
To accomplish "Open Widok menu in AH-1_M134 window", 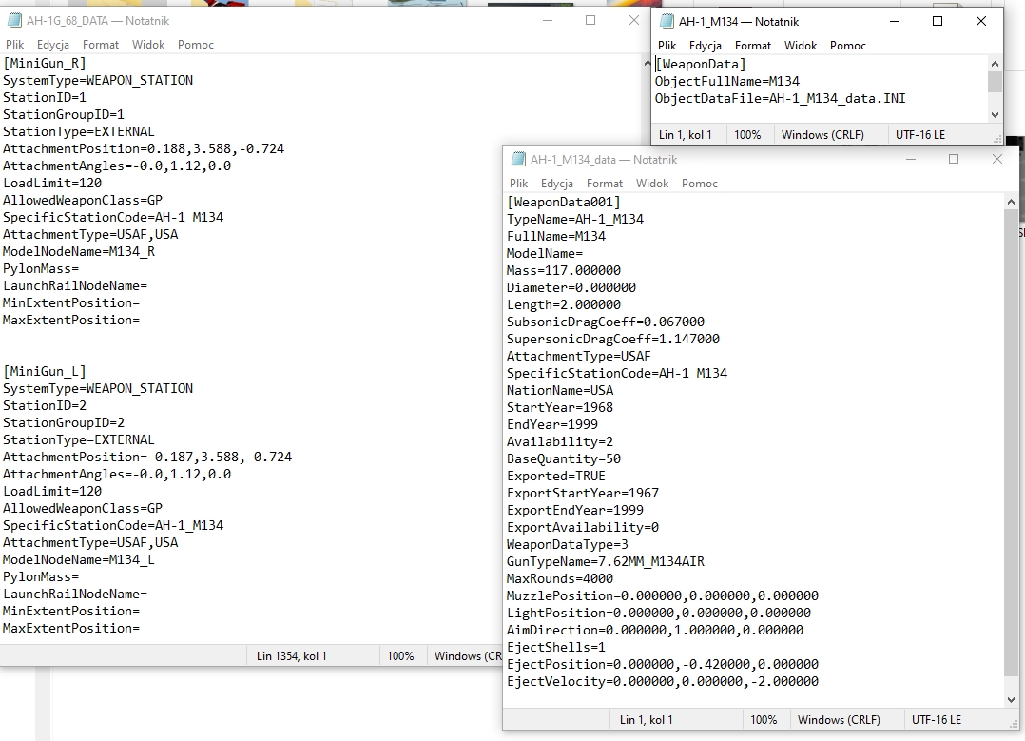I will coord(801,45).
